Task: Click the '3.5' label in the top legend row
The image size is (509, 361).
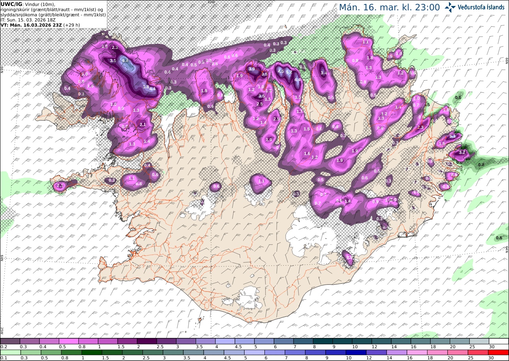Action: pyautogui.click(x=200, y=347)
